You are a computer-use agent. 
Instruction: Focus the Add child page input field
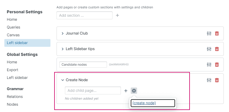[x=93, y=91]
